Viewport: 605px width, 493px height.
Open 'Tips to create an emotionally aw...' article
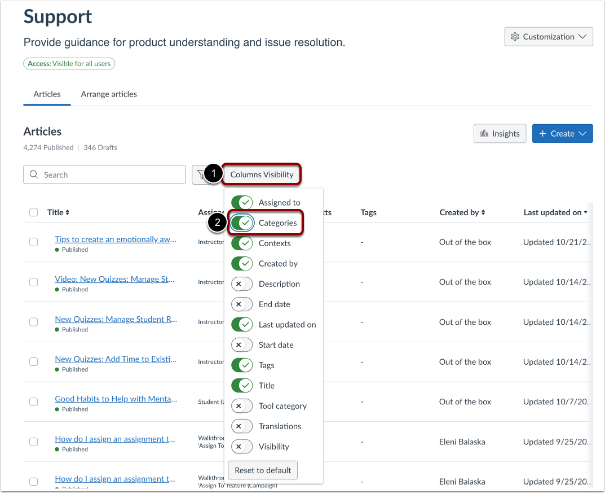116,239
